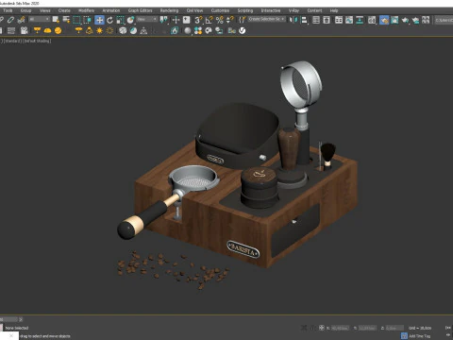Select the Unlink Selection tool

10,20
